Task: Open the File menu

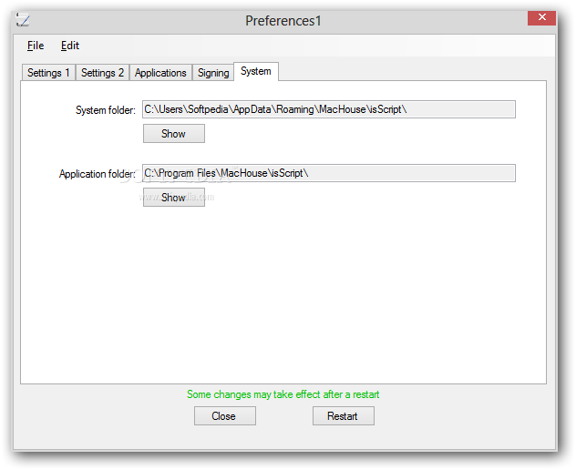Action: (36, 46)
